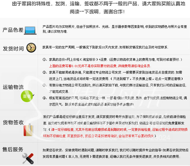Click the line starting 如果您在收货、安装使用时
190x166 pixels.
pos(116,150)
